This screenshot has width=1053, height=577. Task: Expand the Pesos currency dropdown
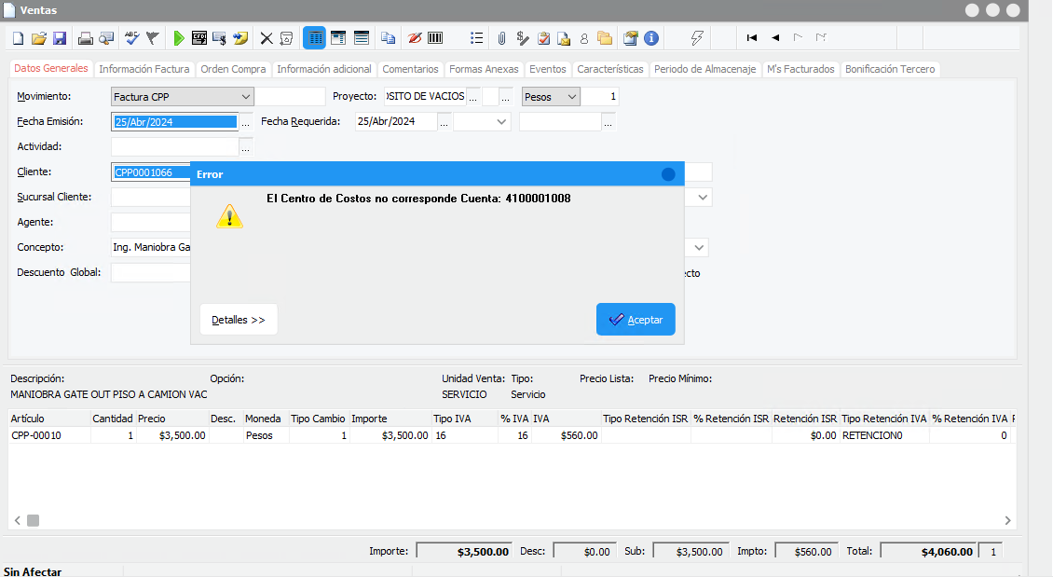pyautogui.click(x=571, y=96)
